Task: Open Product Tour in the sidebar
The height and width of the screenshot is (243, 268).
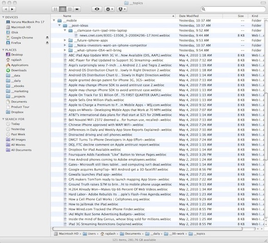Action: pyautogui.click(x=18, y=107)
